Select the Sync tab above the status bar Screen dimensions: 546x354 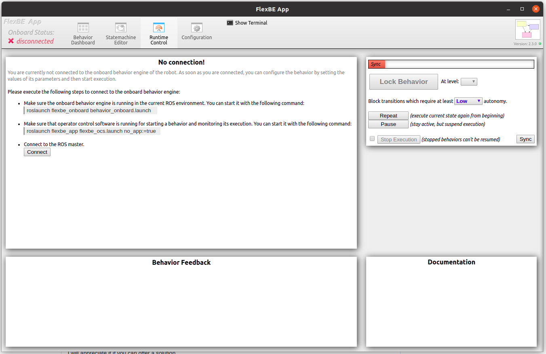376,64
